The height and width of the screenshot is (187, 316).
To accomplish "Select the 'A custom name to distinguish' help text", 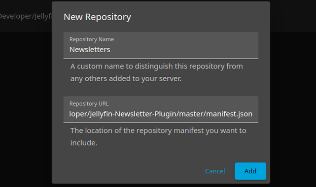I will point(157,72).
